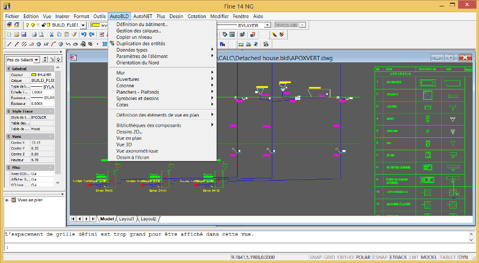Collapse the Général properties section
The width and height of the screenshot is (479, 263).
click(51, 69)
